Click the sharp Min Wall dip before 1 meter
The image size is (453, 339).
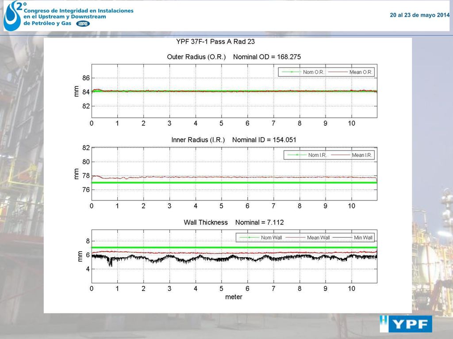[x=110, y=262]
